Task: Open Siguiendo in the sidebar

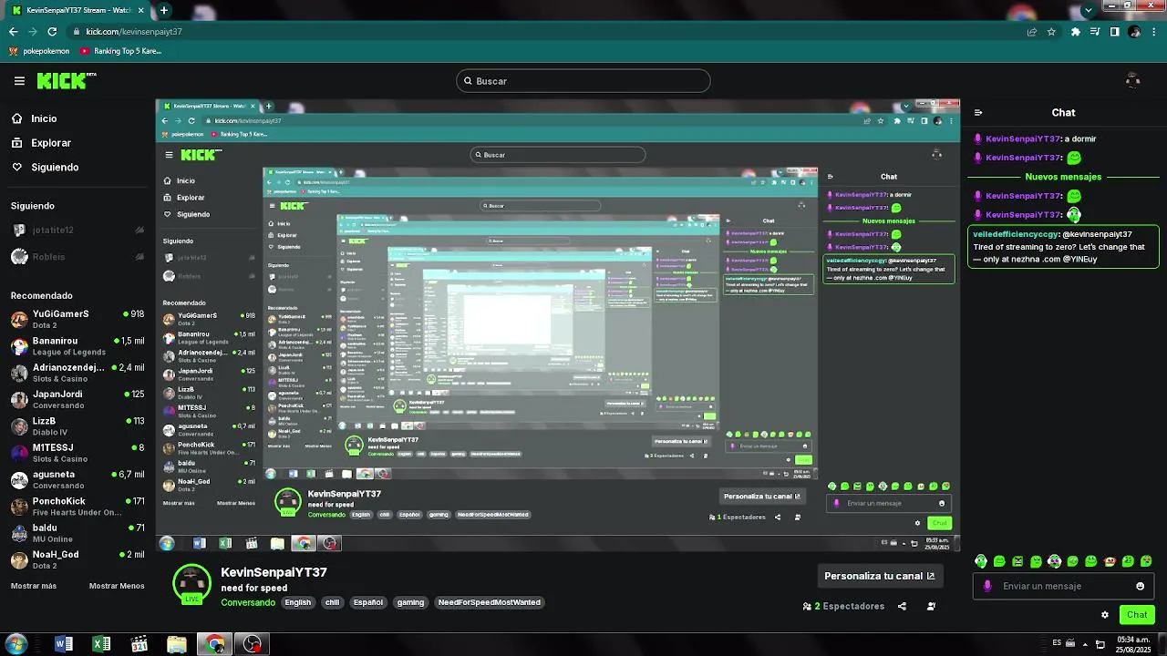Action: tap(45, 168)
